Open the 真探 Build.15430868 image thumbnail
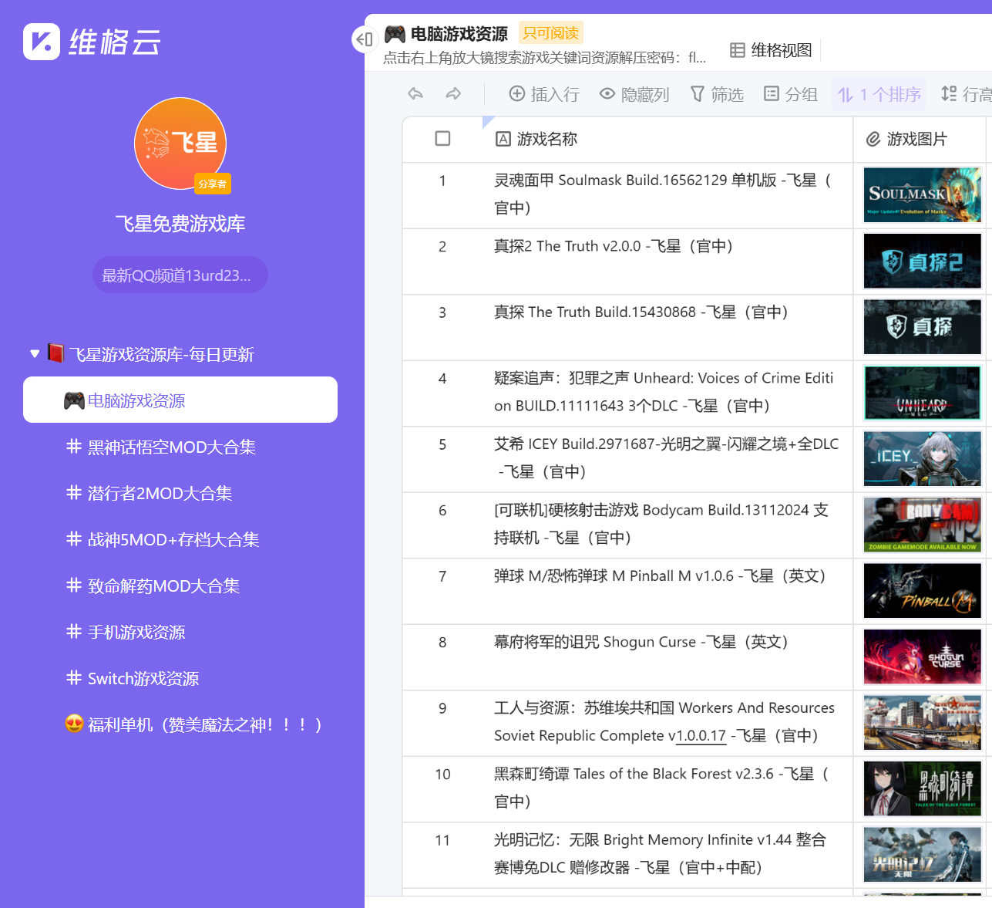 [922, 327]
